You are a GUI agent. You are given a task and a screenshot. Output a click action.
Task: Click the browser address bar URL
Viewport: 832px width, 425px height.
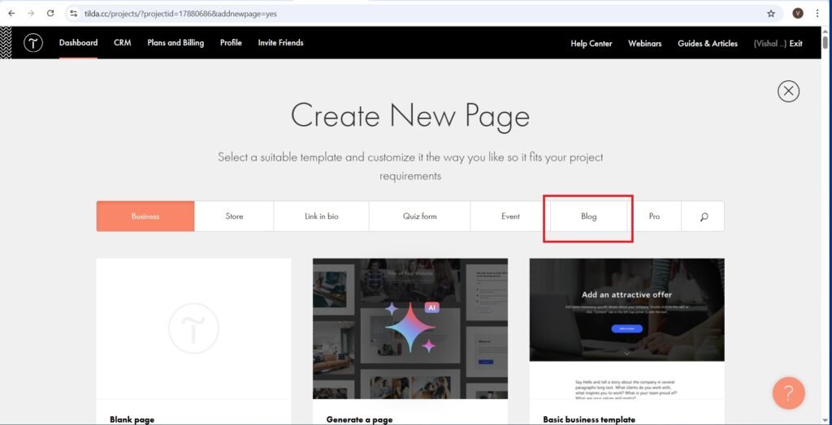point(180,14)
